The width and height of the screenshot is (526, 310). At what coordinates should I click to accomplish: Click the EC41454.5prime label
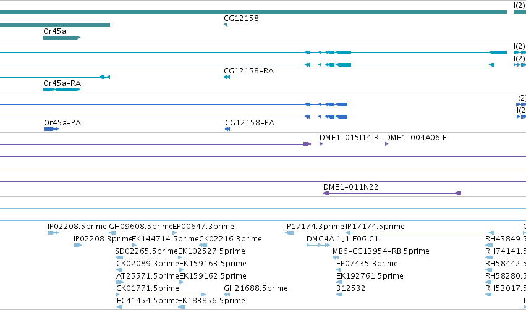147,301
